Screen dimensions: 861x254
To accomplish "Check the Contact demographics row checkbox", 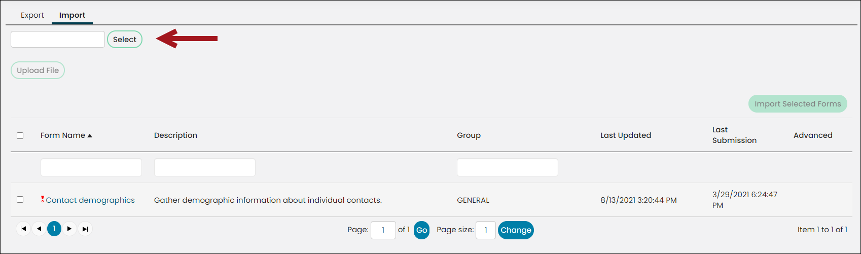I will (20, 200).
